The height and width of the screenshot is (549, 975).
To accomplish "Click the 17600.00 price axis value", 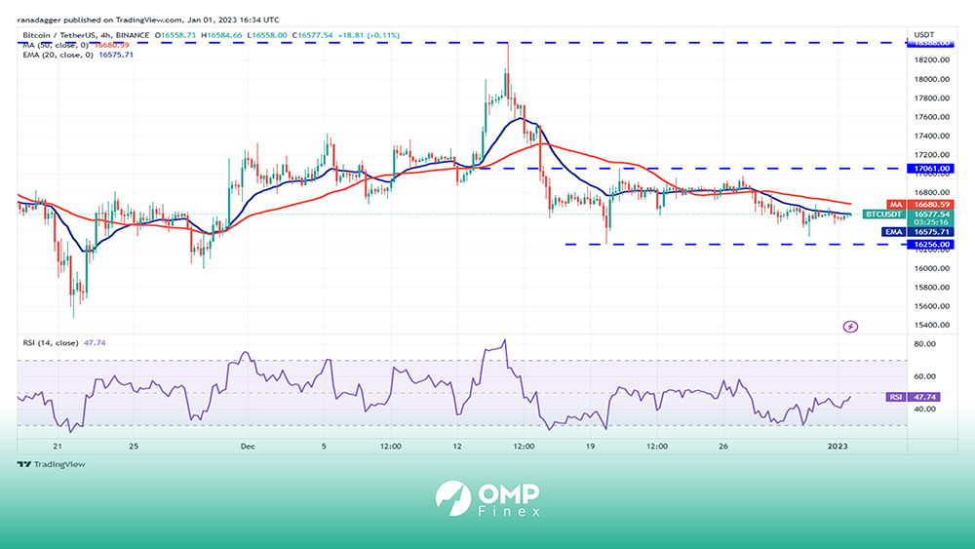I will click(x=931, y=117).
